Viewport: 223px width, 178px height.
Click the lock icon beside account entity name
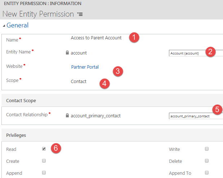click(67, 53)
